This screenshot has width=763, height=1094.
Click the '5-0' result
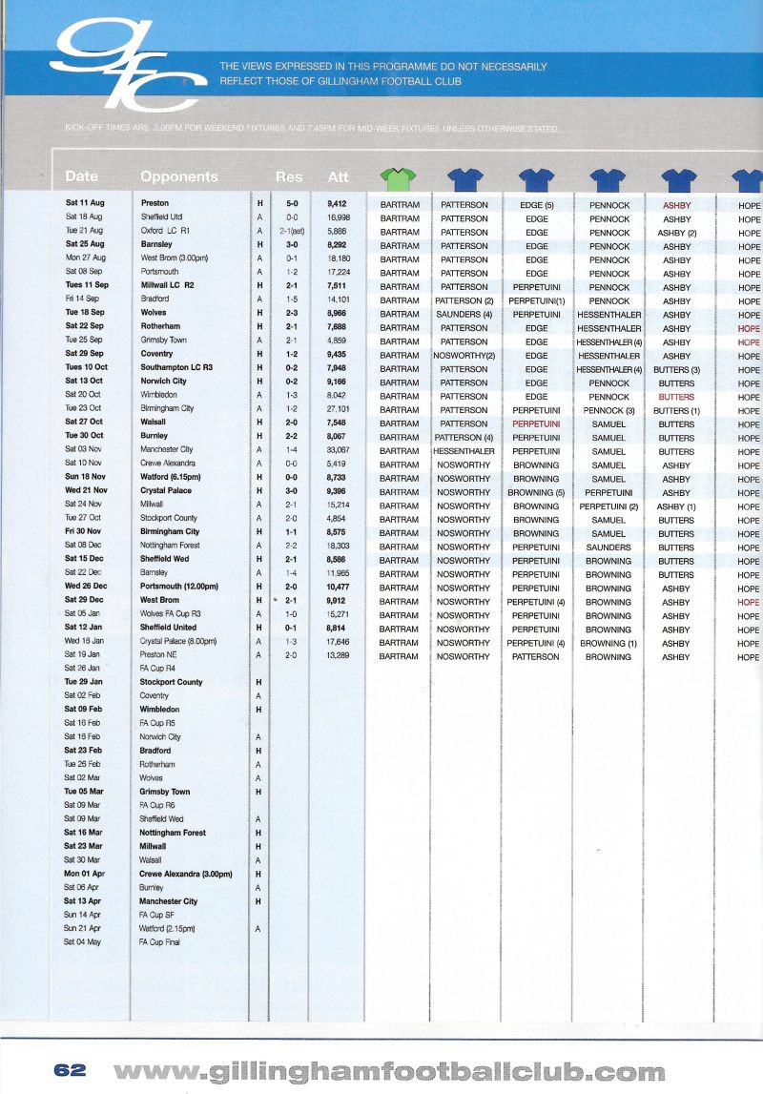point(292,204)
